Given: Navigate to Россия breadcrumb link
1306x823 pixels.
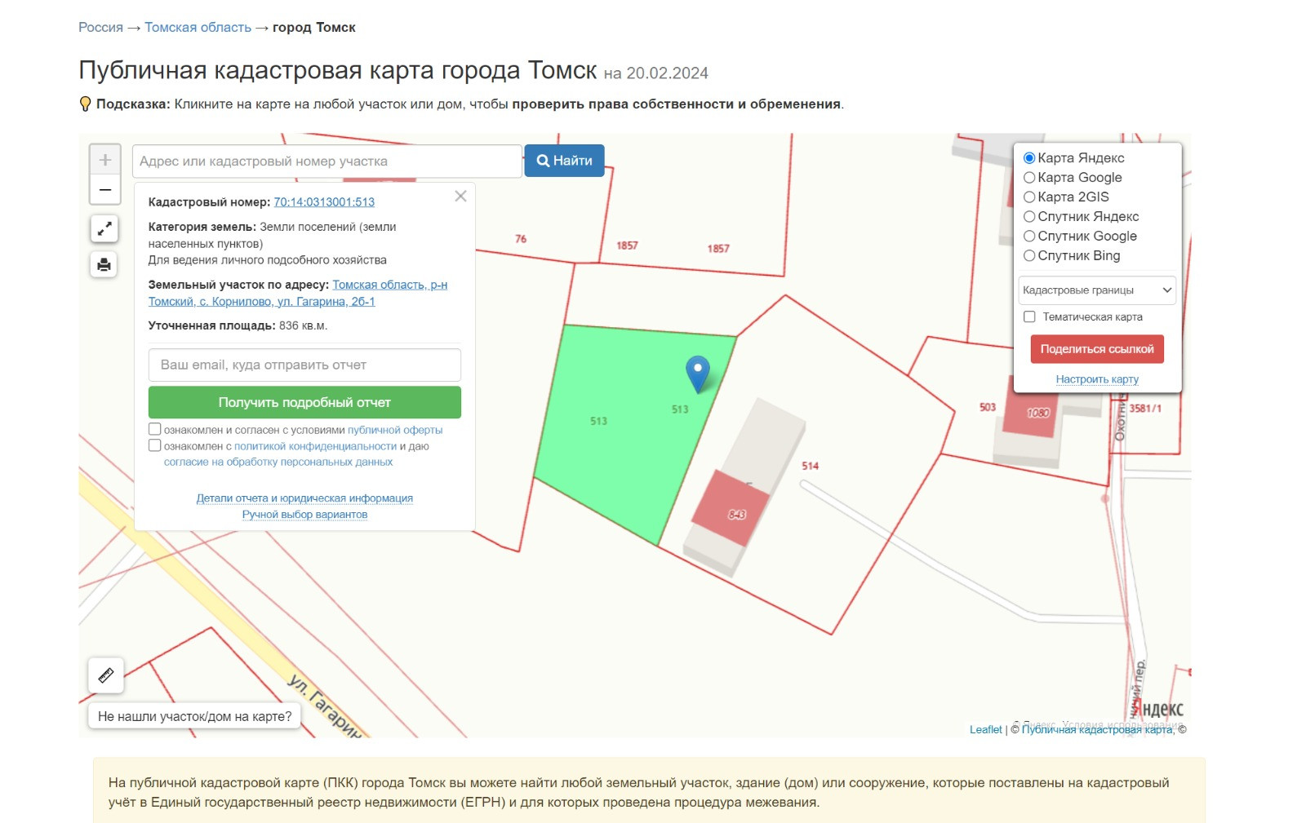Looking at the screenshot, I should coord(100,28).
